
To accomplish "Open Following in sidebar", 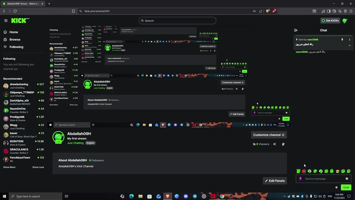I will pos(13,47).
